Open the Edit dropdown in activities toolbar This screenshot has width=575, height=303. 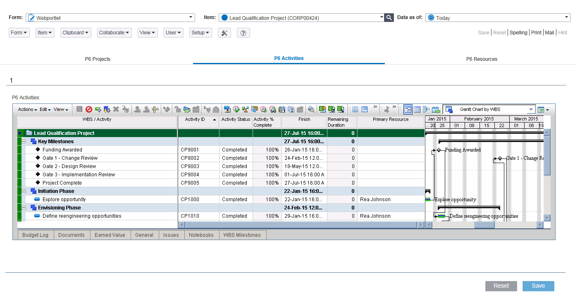(45, 109)
